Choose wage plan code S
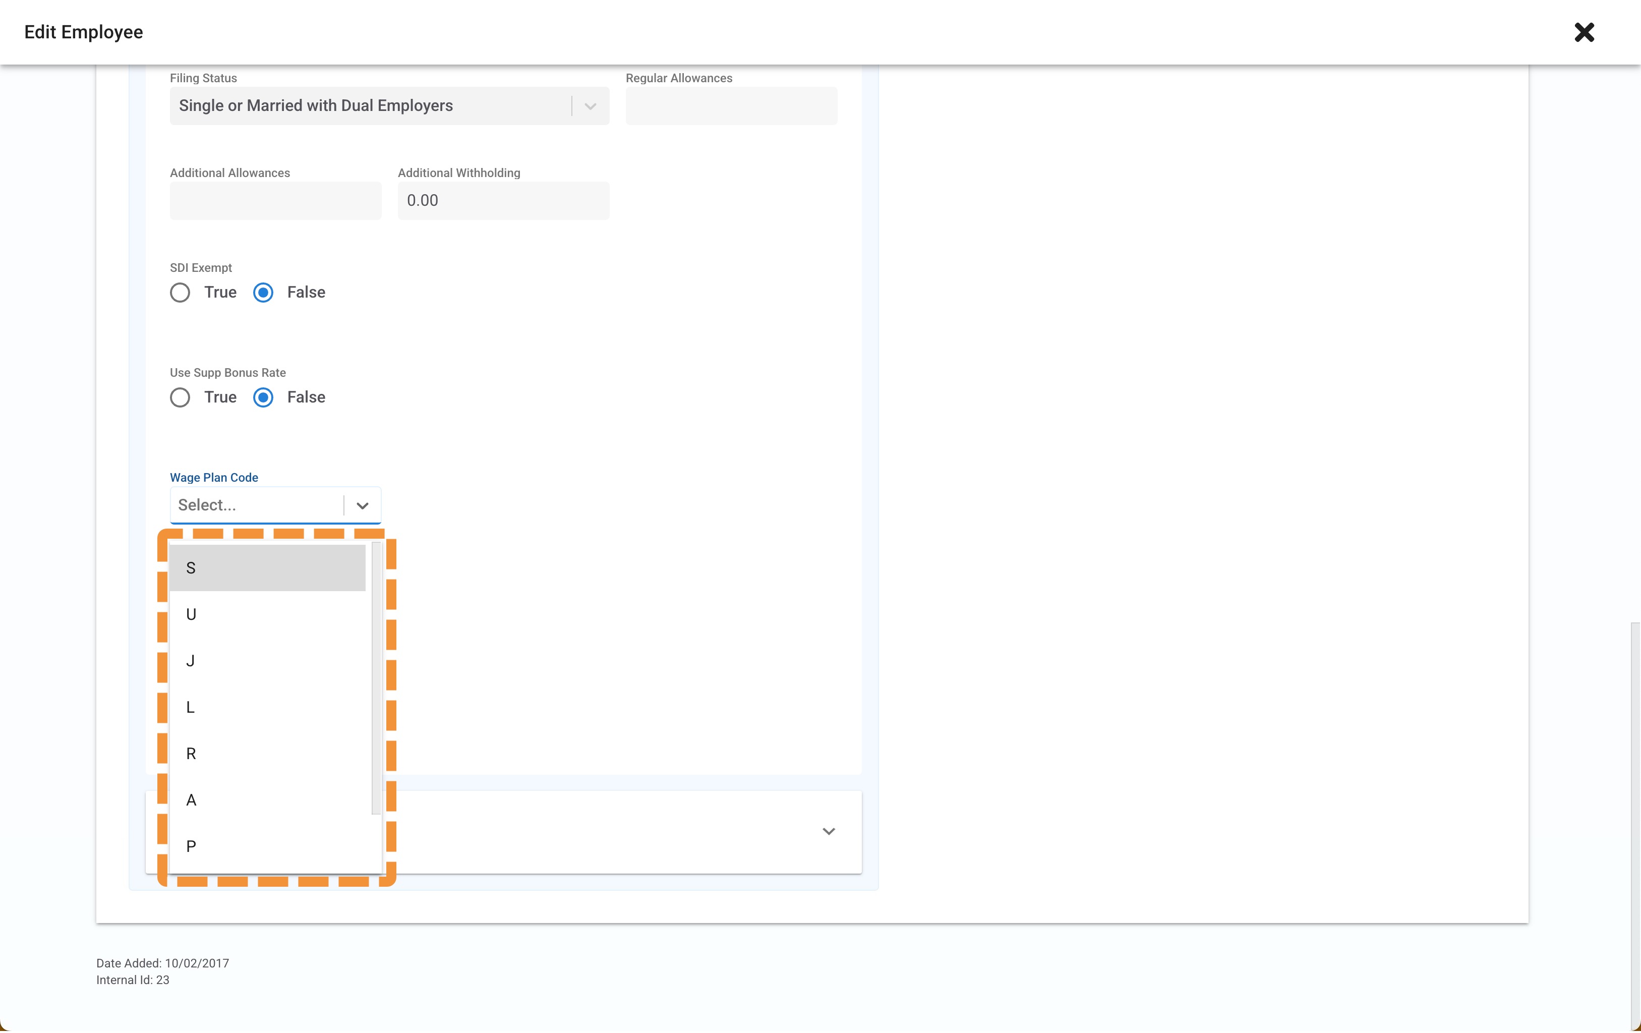This screenshot has height=1033, width=1641. point(267,567)
